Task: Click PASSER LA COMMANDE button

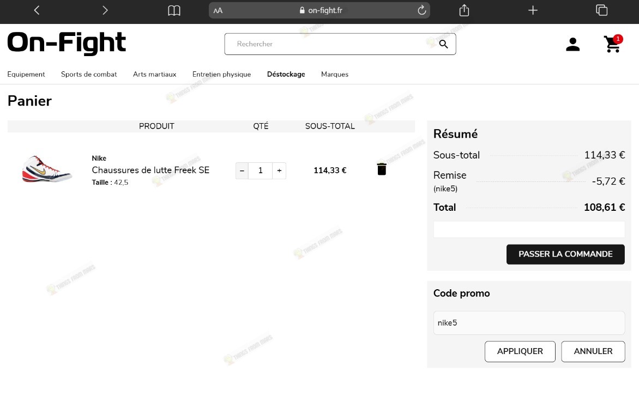Action: click(565, 254)
